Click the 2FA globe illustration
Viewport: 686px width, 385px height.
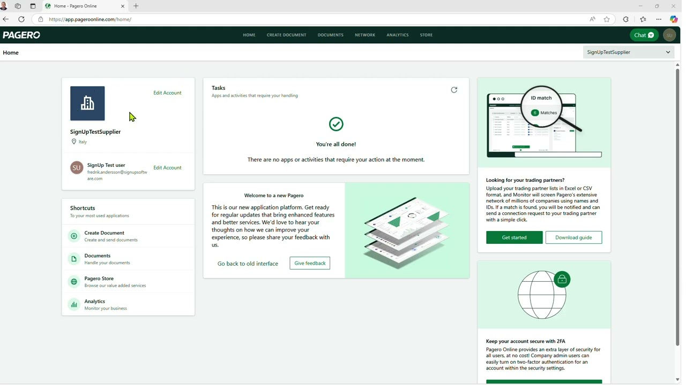544,295
